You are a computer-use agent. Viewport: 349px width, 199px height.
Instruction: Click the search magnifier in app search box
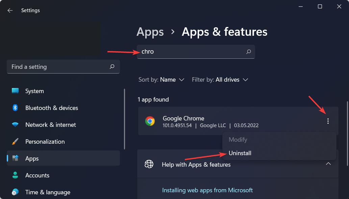pos(248,52)
